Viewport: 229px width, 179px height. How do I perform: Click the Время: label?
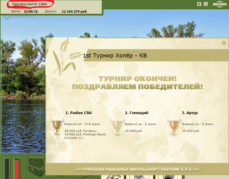16,11
